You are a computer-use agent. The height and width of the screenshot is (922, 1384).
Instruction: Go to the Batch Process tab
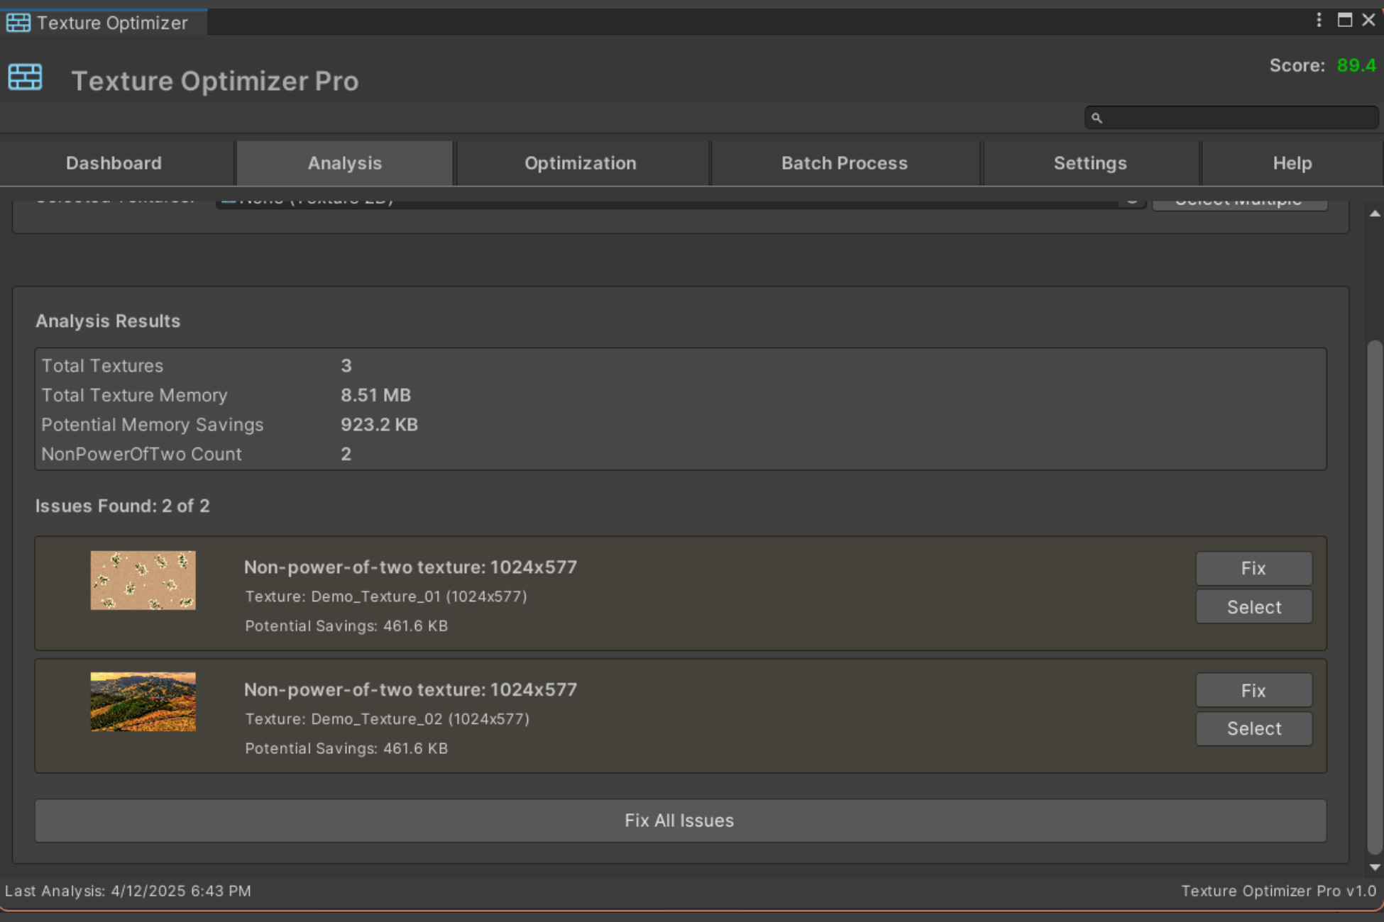(x=845, y=163)
